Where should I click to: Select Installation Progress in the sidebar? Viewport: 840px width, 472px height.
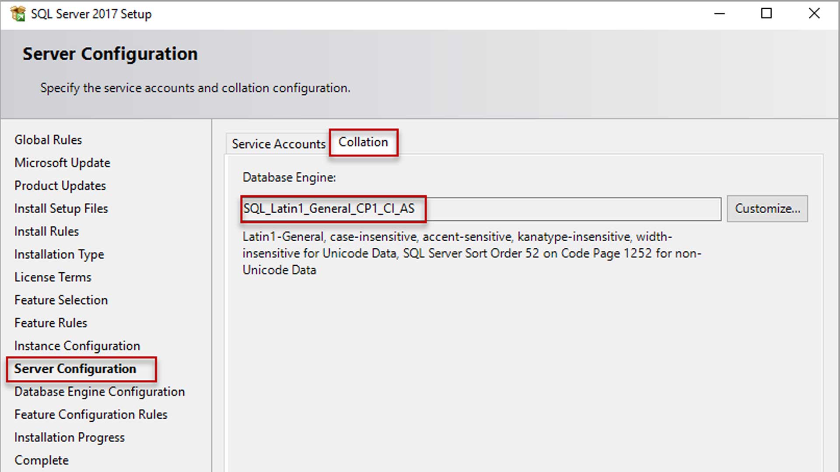(x=69, y=437)
